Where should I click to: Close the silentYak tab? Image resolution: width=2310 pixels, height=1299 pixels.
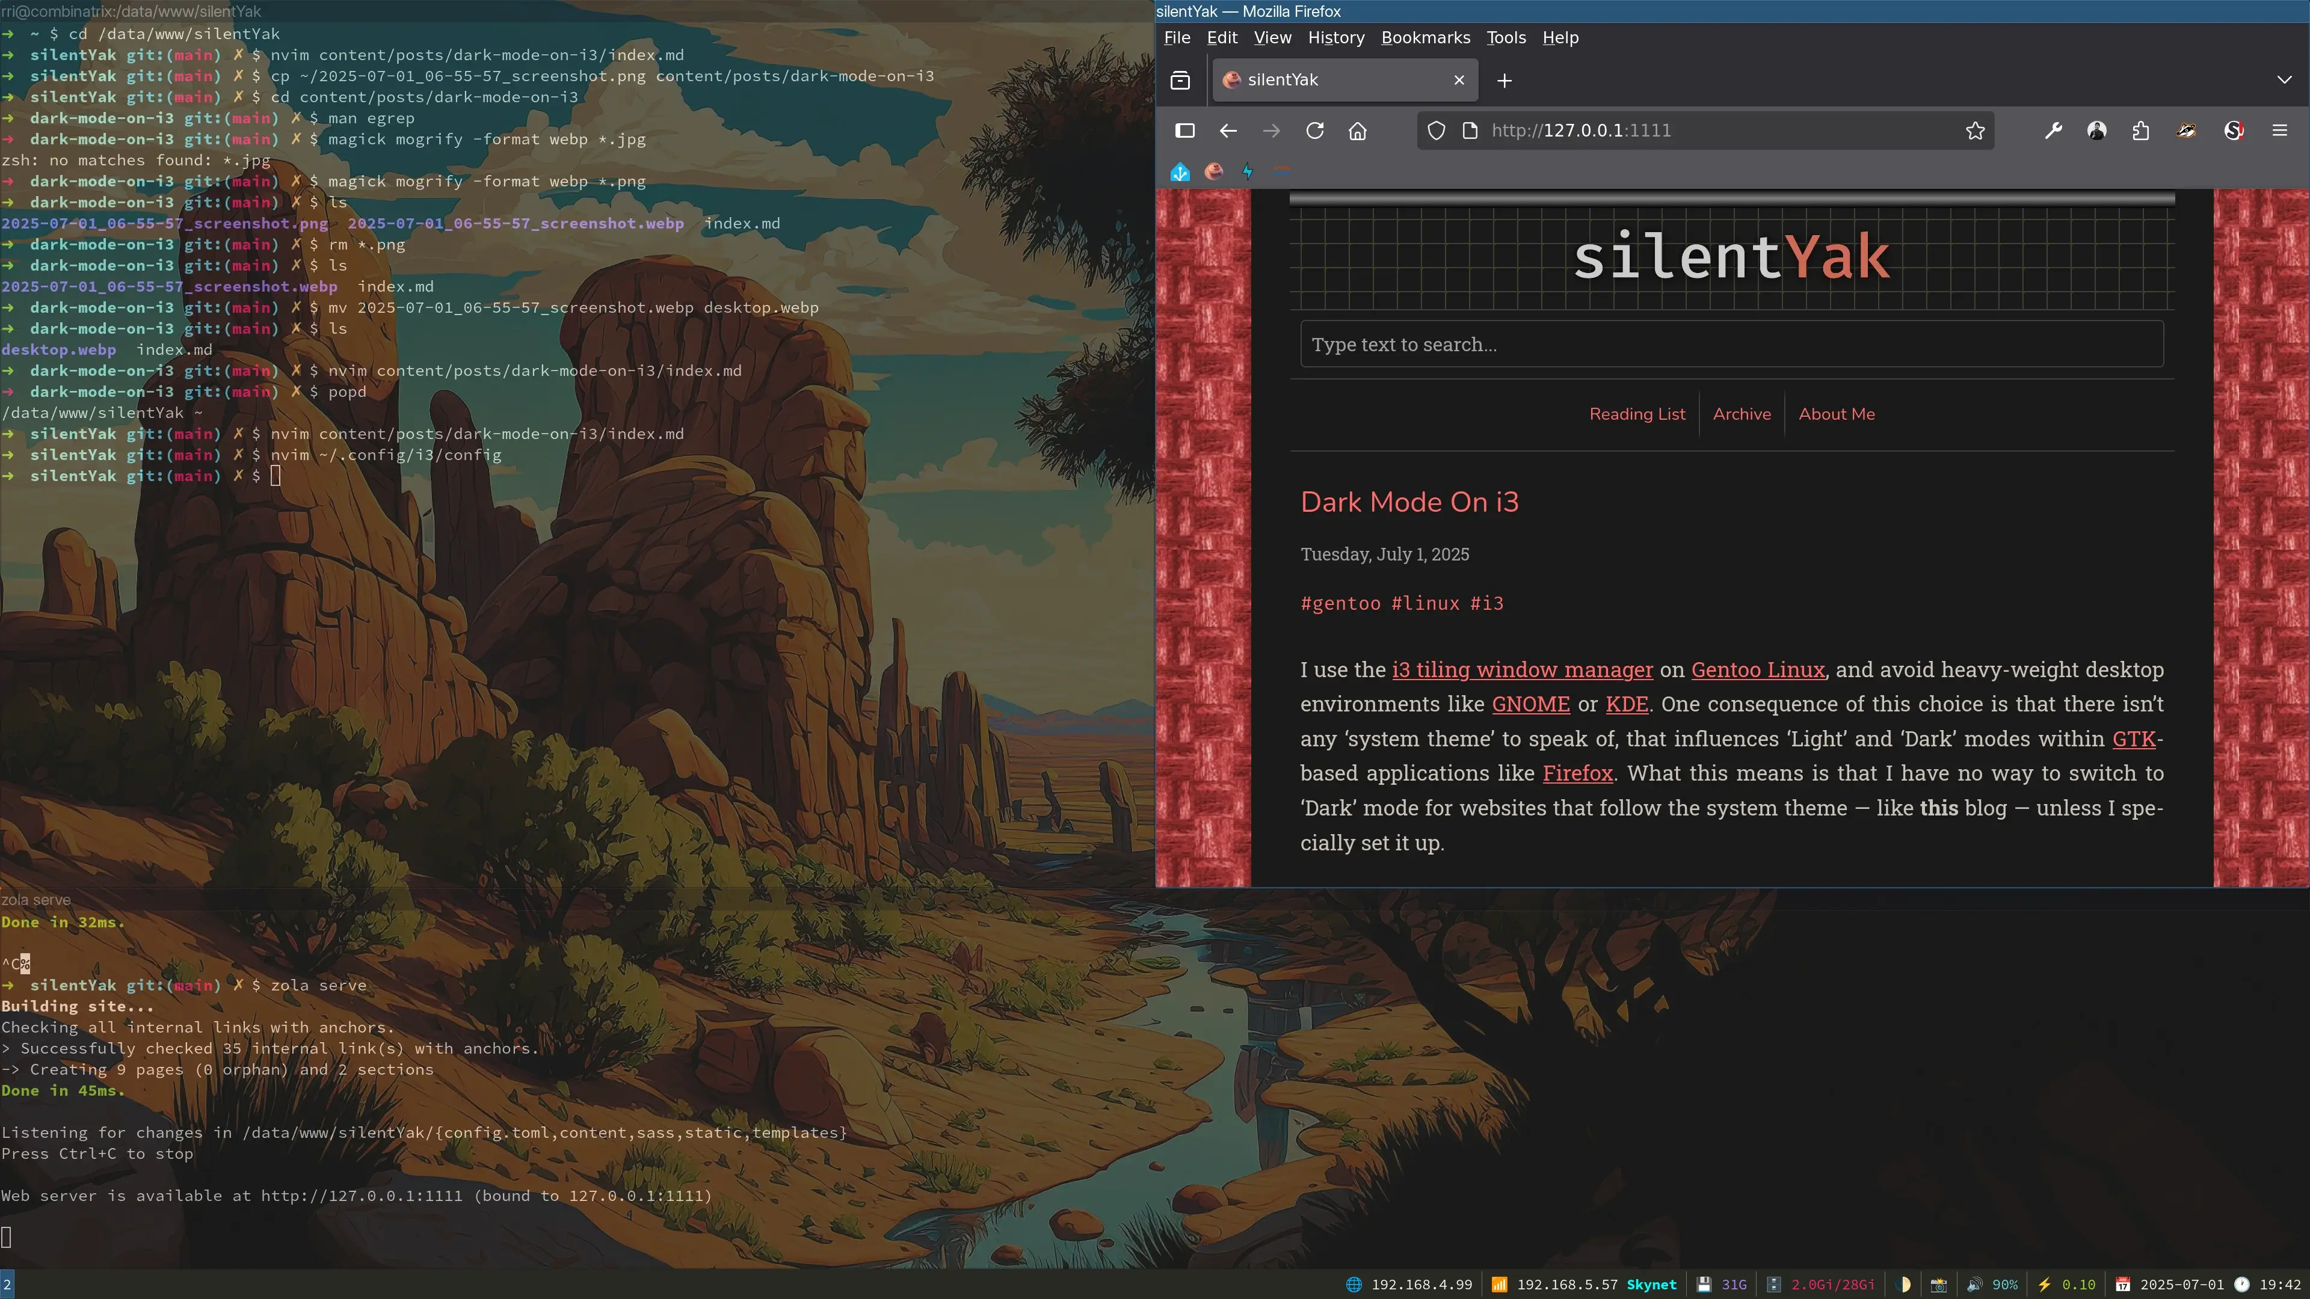point(1459,80)
